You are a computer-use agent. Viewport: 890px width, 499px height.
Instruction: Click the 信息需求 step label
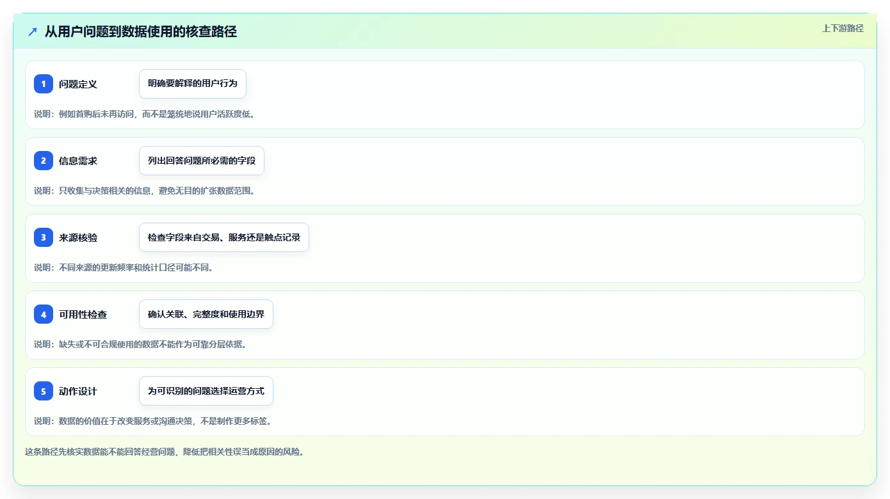78,161
